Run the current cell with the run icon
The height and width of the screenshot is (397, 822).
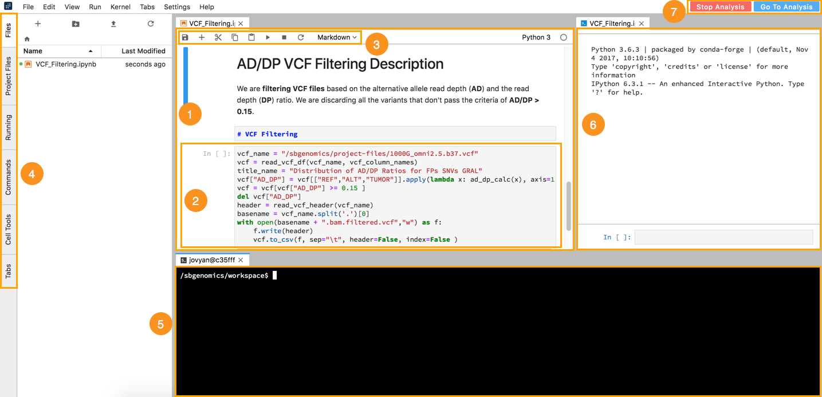point(267,37)
